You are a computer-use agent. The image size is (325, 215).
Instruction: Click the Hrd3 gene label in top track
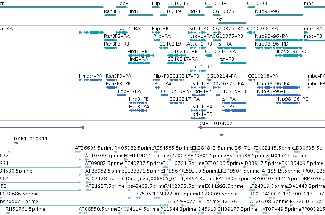coord(133,11)
